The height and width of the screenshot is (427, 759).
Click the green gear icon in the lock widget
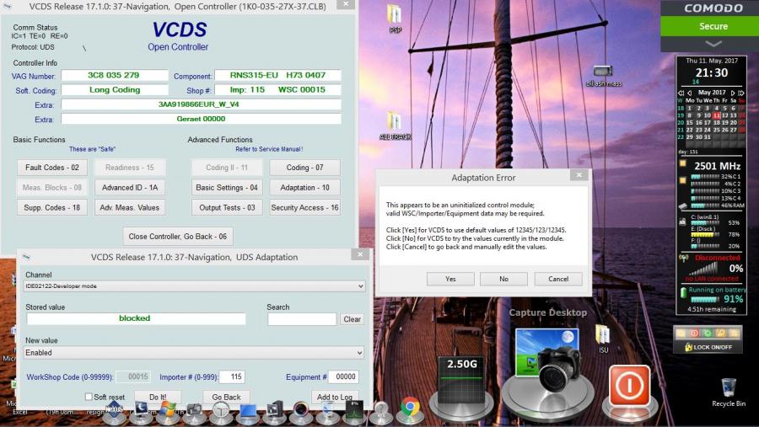[708, 334]
